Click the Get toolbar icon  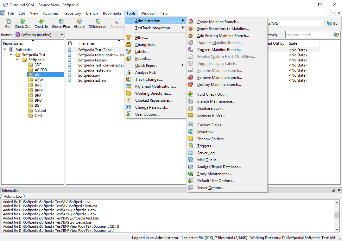8,21
